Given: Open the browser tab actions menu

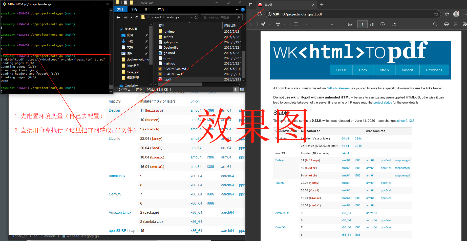Looking at the screenshot, I should click(250, 5).
